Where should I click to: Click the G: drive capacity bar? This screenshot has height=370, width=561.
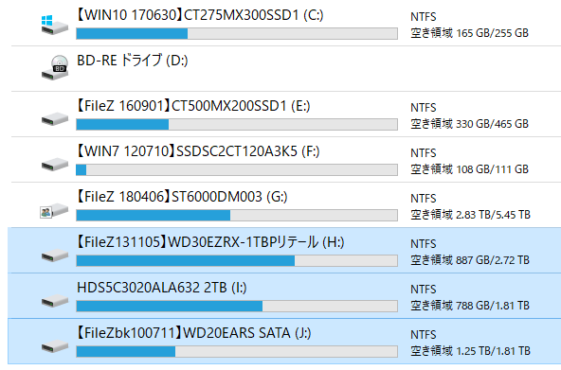237,216
